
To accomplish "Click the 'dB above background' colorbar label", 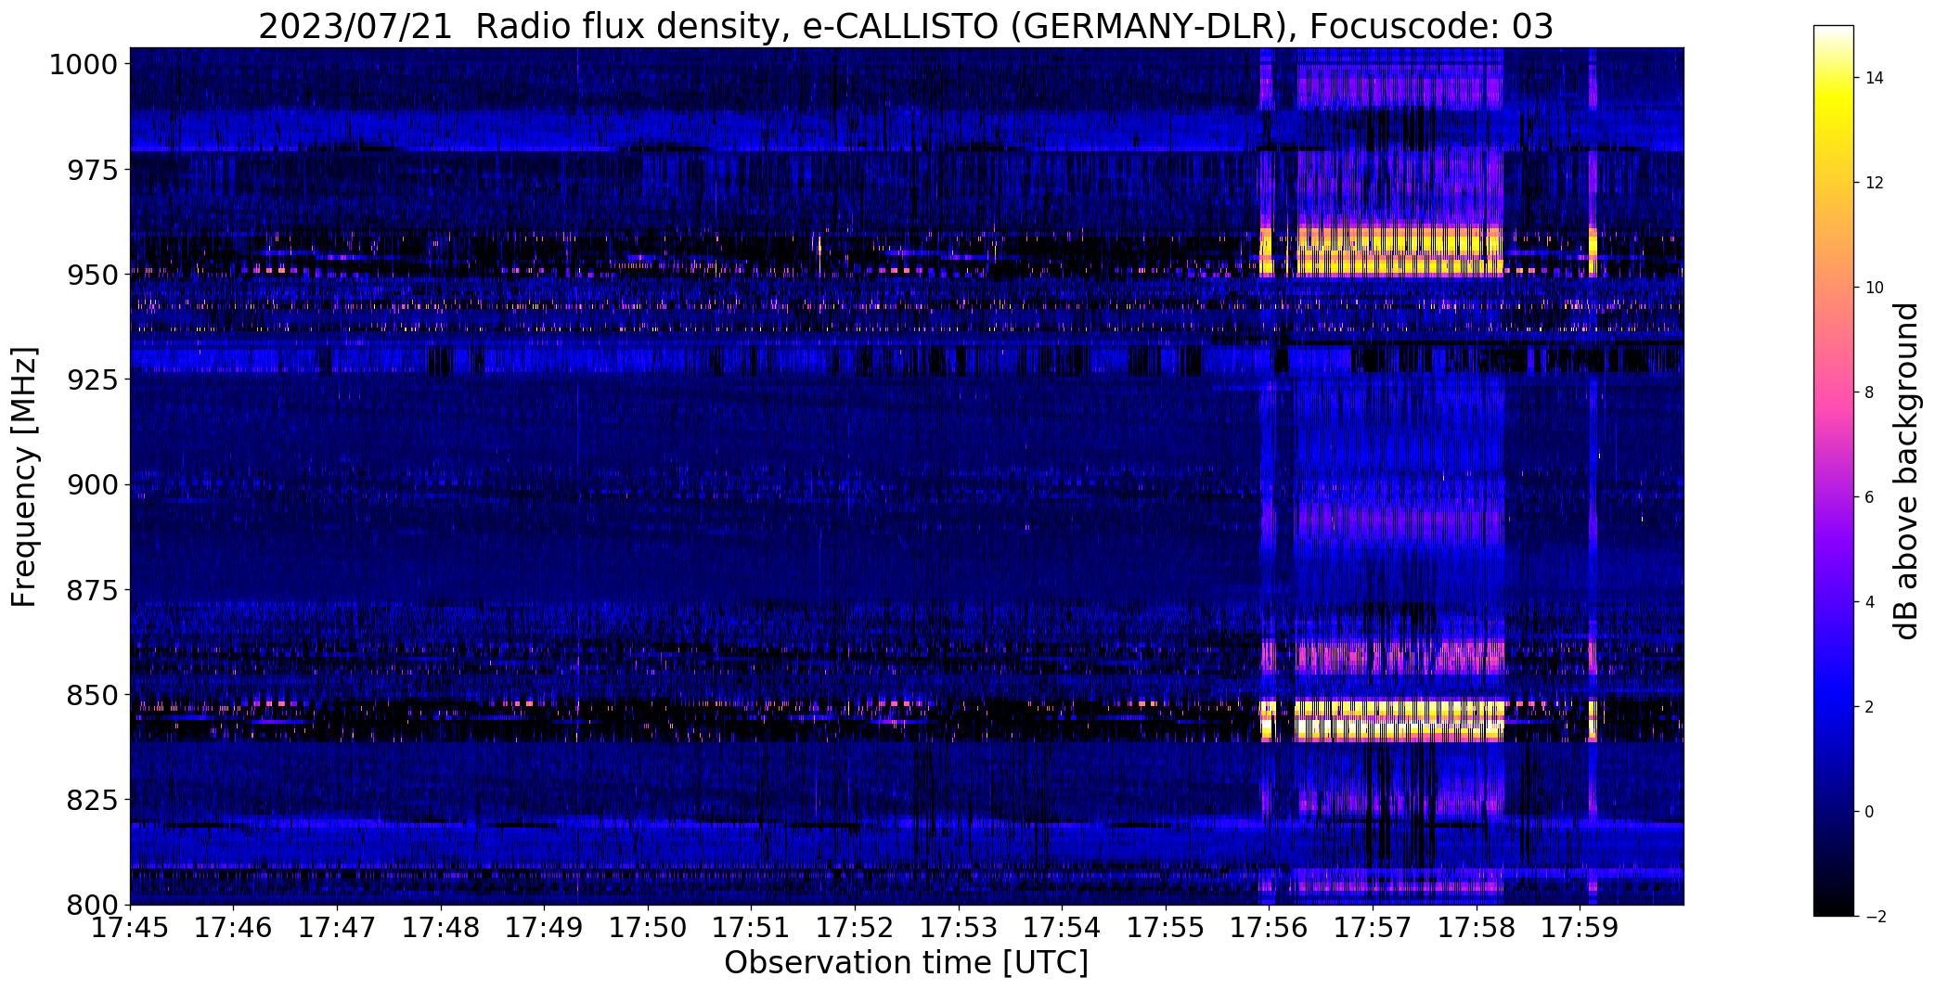I will 1907,470.
